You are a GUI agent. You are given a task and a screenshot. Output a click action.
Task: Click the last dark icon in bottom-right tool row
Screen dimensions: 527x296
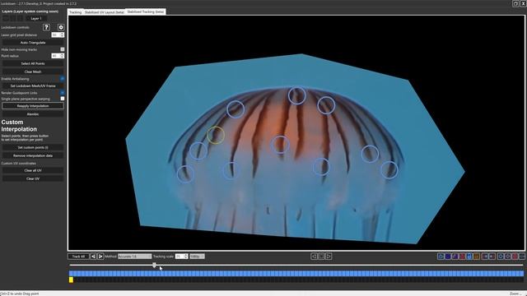pyautogui.click(x=521, y=257)
